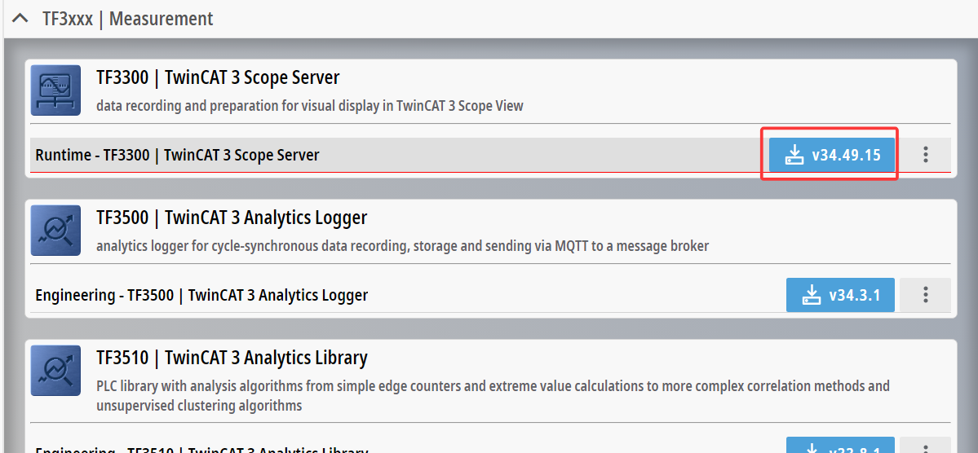Click the TF3510 Analytics Library product icon

[55, 371]
